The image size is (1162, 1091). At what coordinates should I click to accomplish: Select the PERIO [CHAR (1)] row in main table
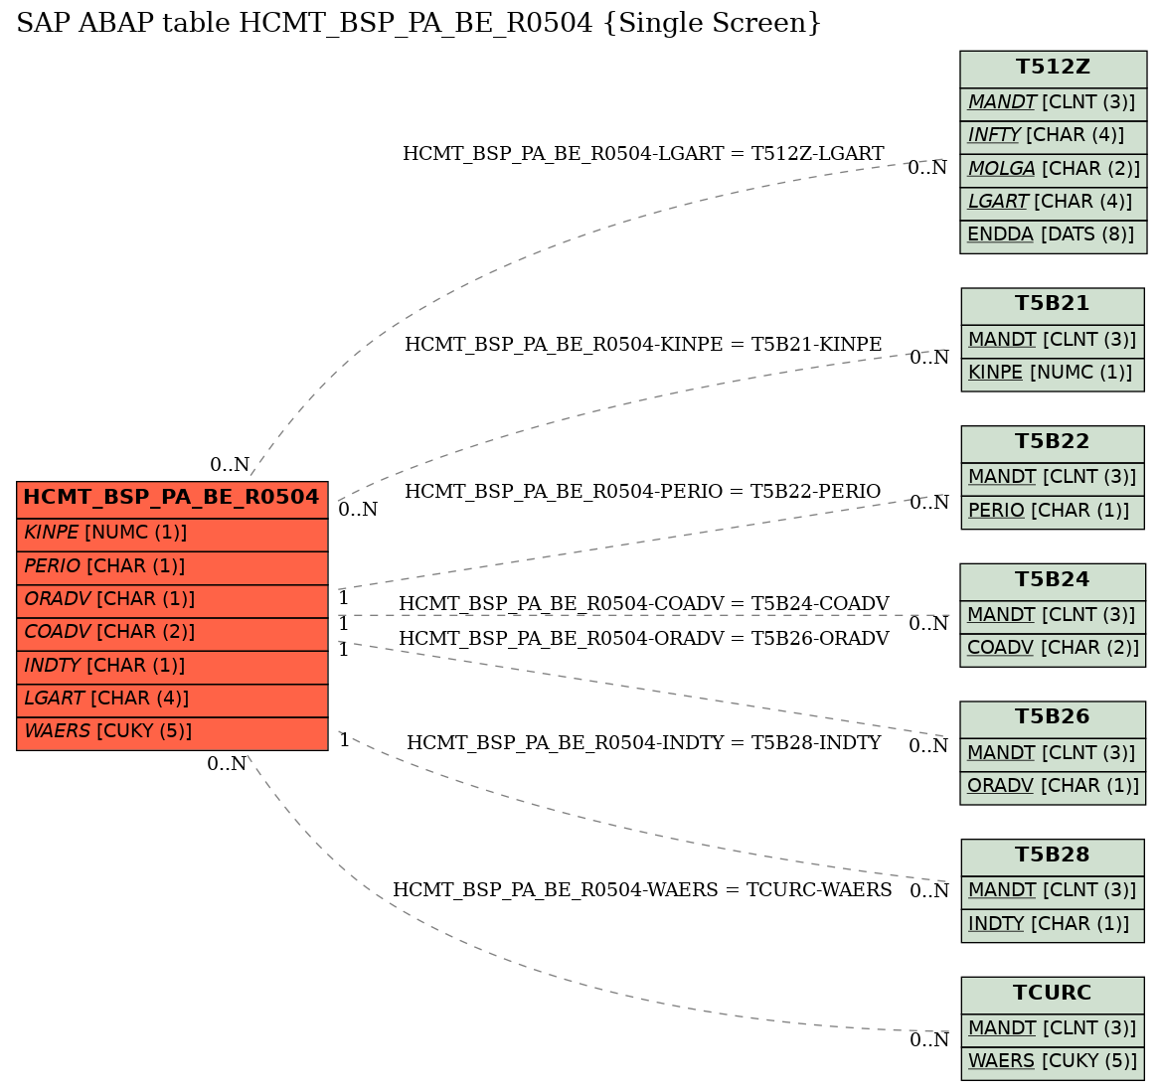point(172,568)
